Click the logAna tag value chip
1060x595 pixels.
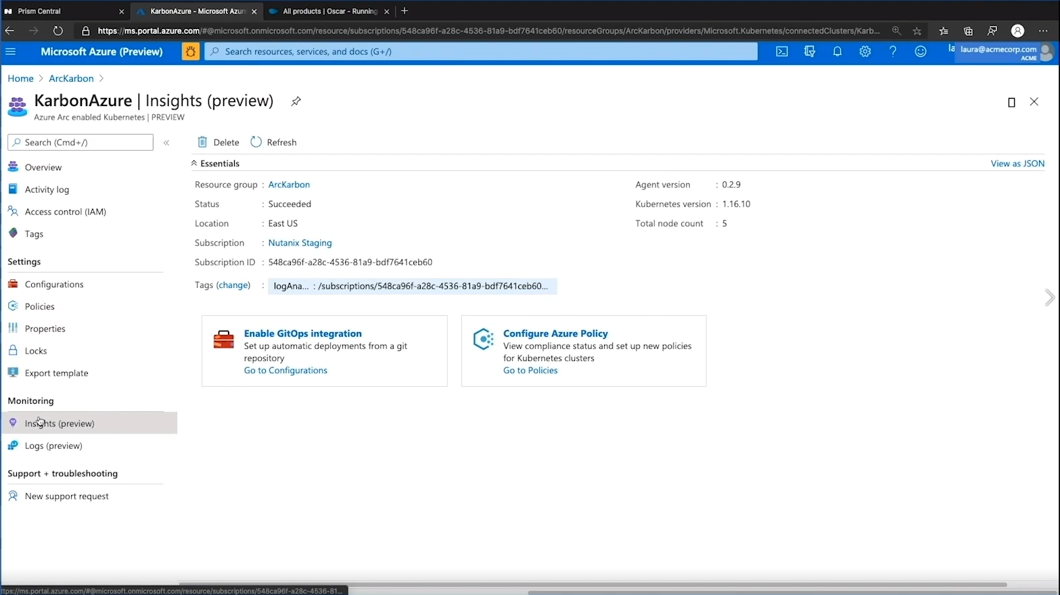tap(412, 286)
